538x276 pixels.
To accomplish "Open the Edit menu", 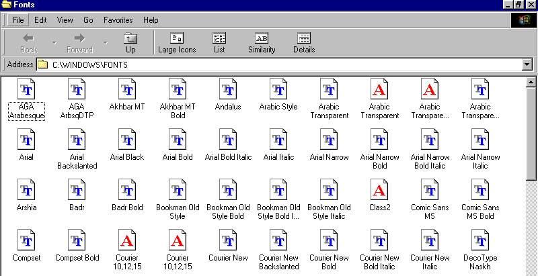I will tap(40, 20).
